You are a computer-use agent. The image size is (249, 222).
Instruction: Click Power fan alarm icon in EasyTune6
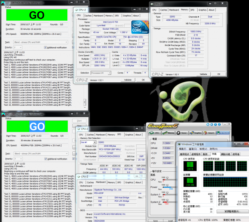167,185
